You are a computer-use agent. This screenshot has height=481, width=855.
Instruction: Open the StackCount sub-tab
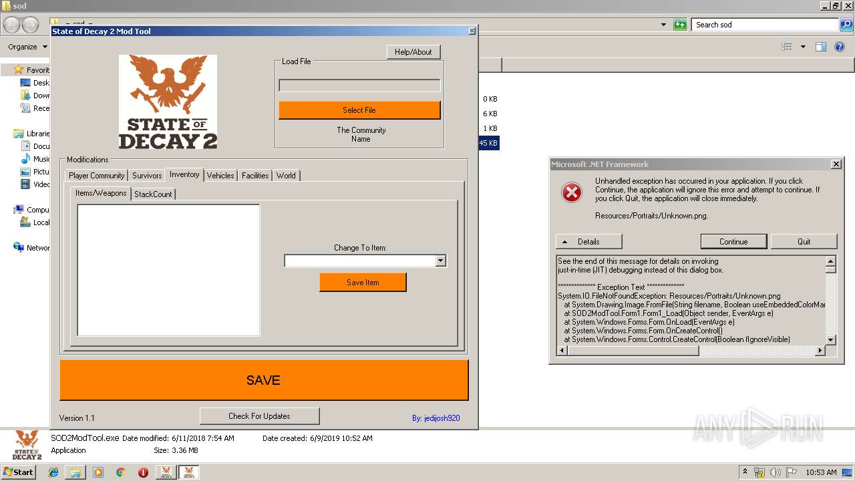click(x=153, y=194)
